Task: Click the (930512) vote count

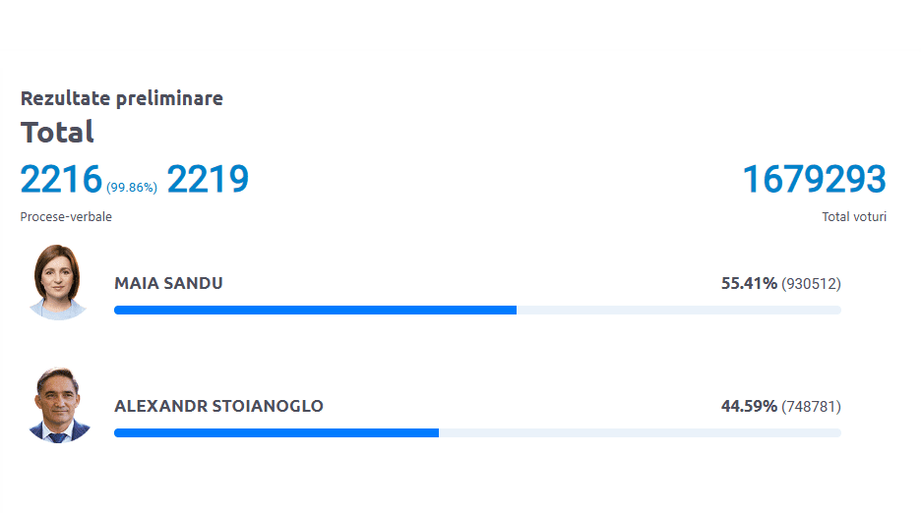Action: (x=811, y=283)
